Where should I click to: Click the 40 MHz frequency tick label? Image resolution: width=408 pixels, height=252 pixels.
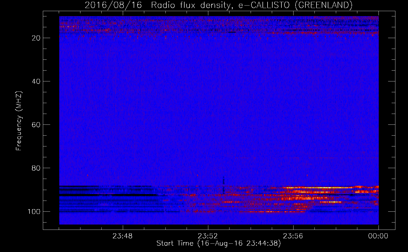point(36,81)
